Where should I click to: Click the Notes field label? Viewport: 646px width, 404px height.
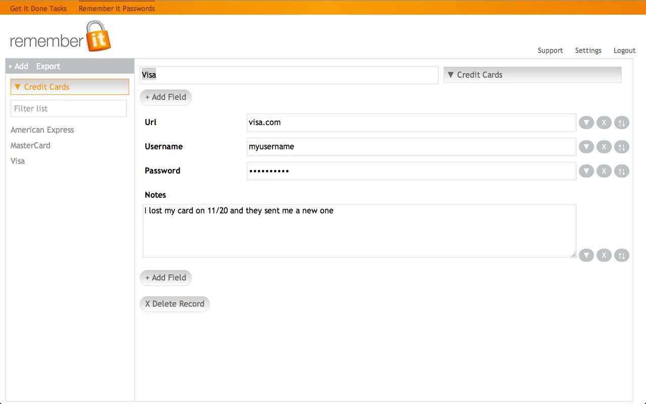click(x=155, y=195)
